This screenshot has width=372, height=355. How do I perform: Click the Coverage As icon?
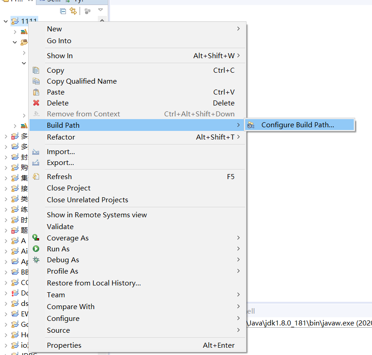click(36, 237)
